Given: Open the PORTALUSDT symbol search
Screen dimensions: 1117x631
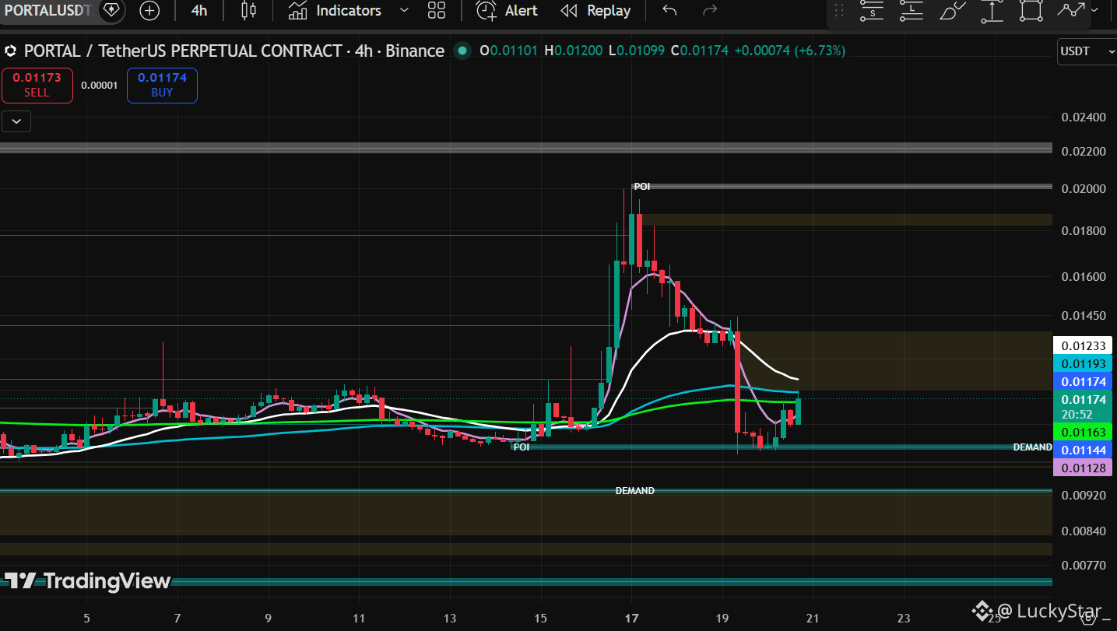Looking at the screenshot, I should click(47, 10).
